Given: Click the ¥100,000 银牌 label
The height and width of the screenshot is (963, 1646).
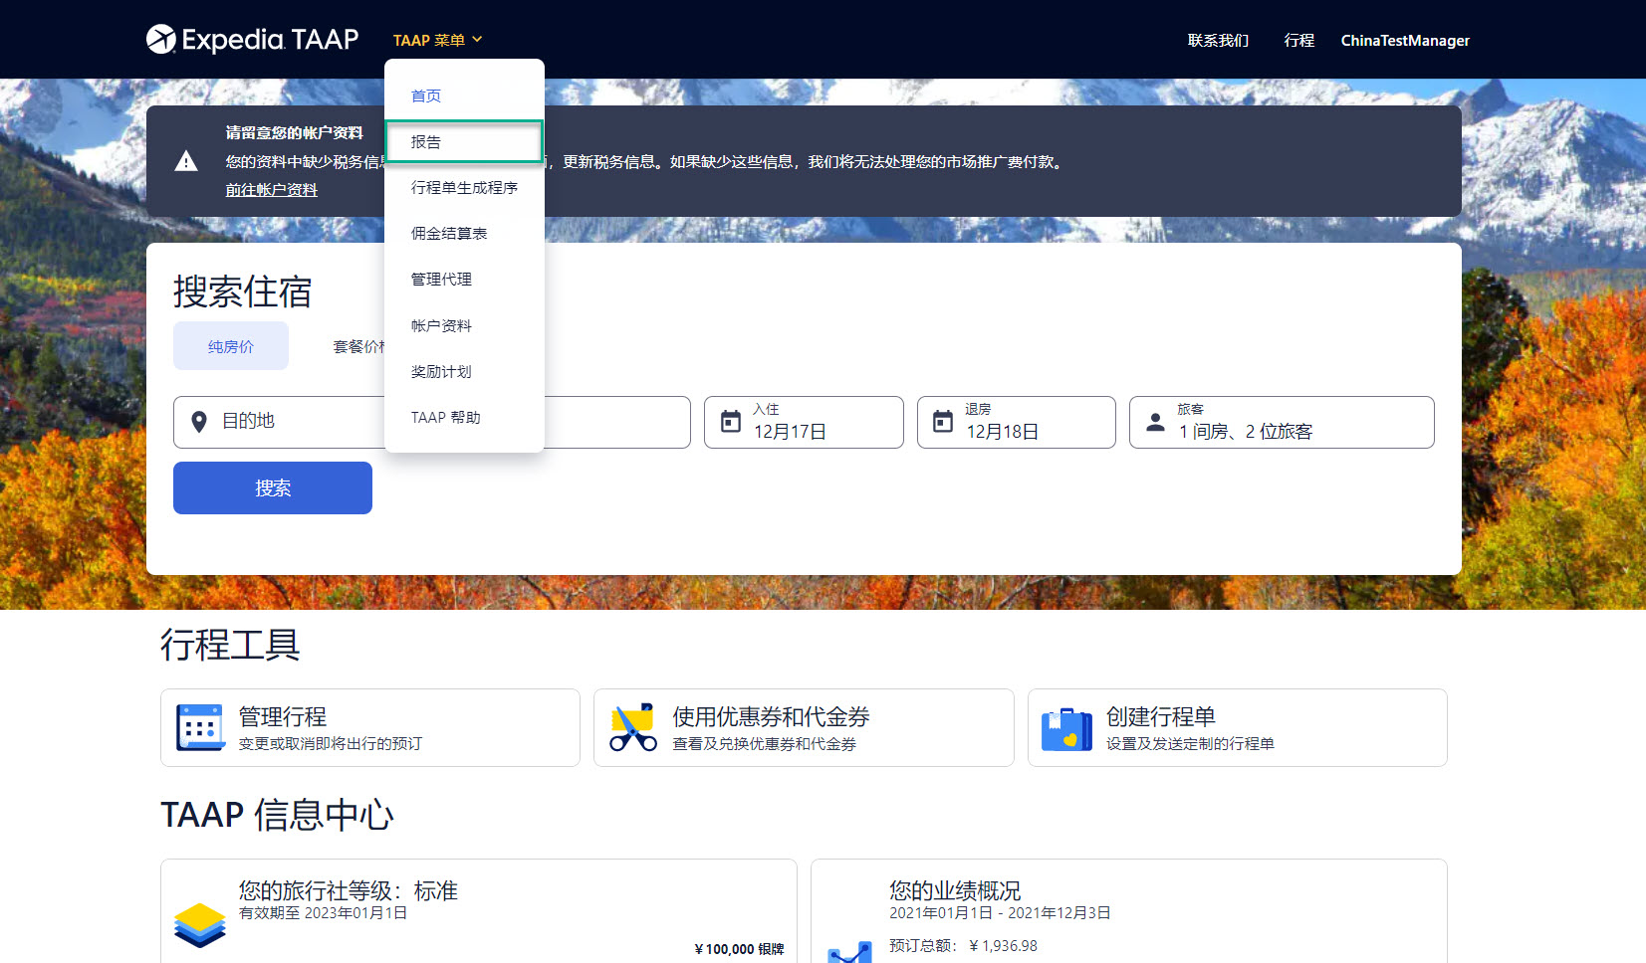Looking at the screenshot, I should point(739,949).
